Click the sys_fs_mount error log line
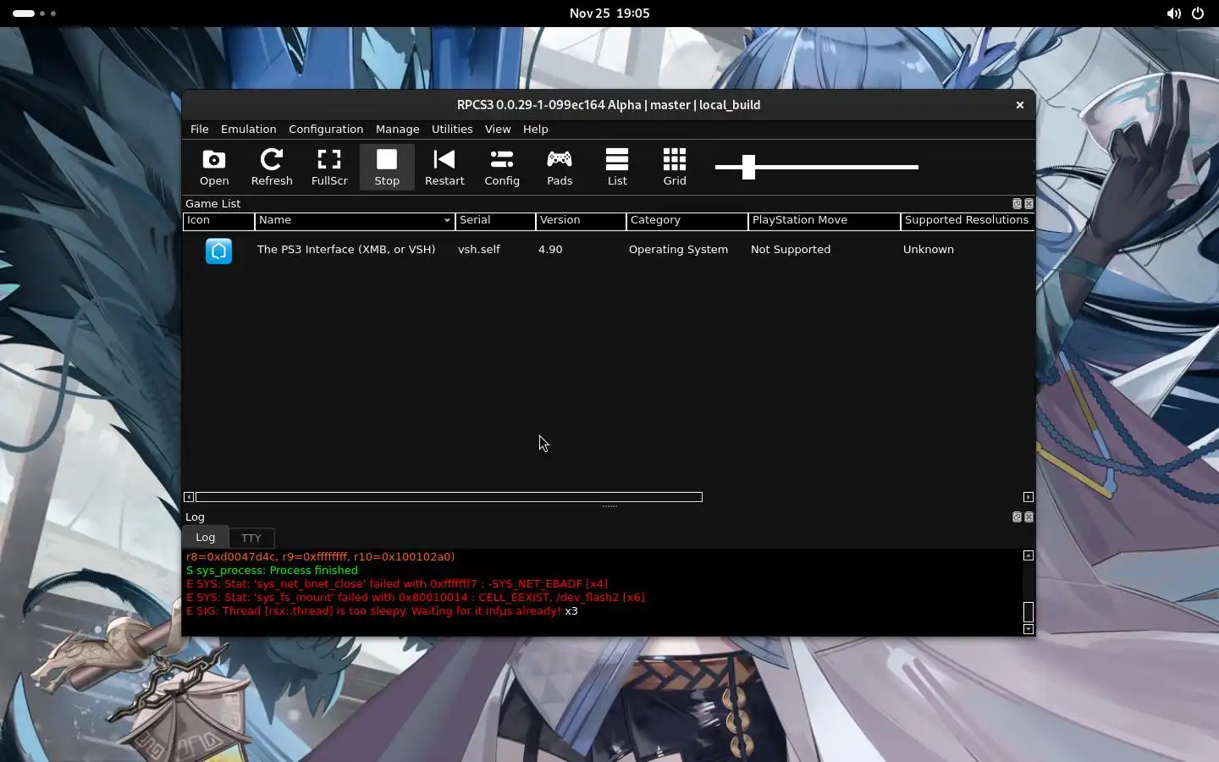Image resolution: width=1219 pixels, height=762 pixels. pyautogui.click(x=415, y=598)
